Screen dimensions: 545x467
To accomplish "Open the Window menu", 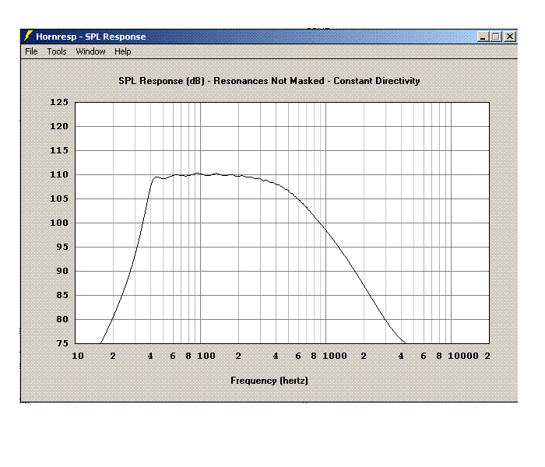I will (x=90, y=51).
